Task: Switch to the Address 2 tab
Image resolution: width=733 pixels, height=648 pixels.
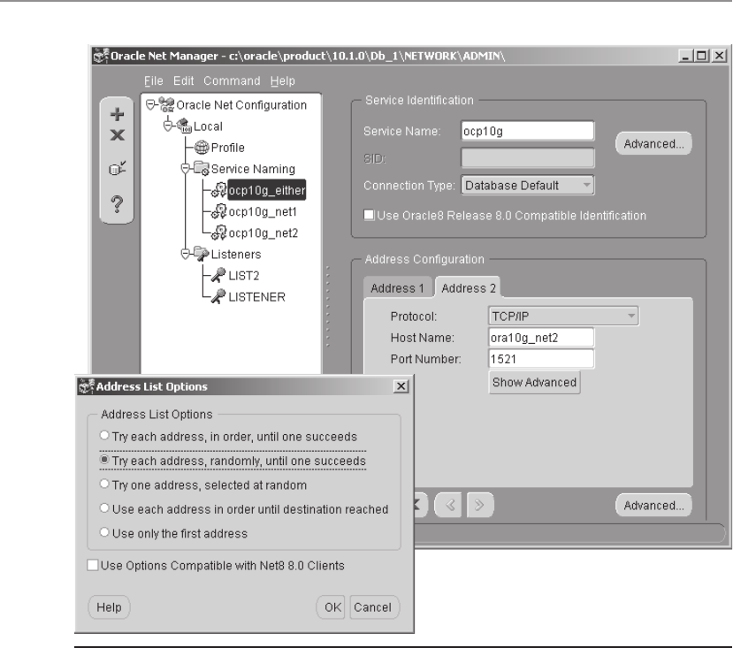Action: pos(469,287)
